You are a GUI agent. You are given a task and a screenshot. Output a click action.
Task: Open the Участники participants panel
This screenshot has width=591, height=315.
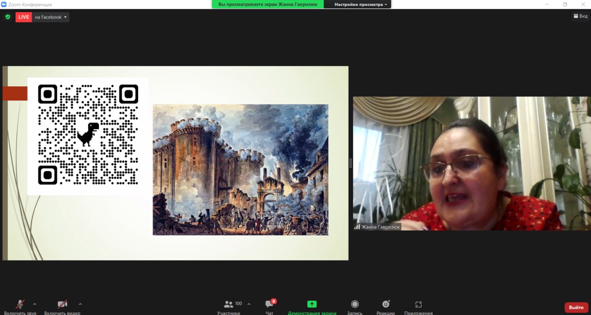point(229,307)
